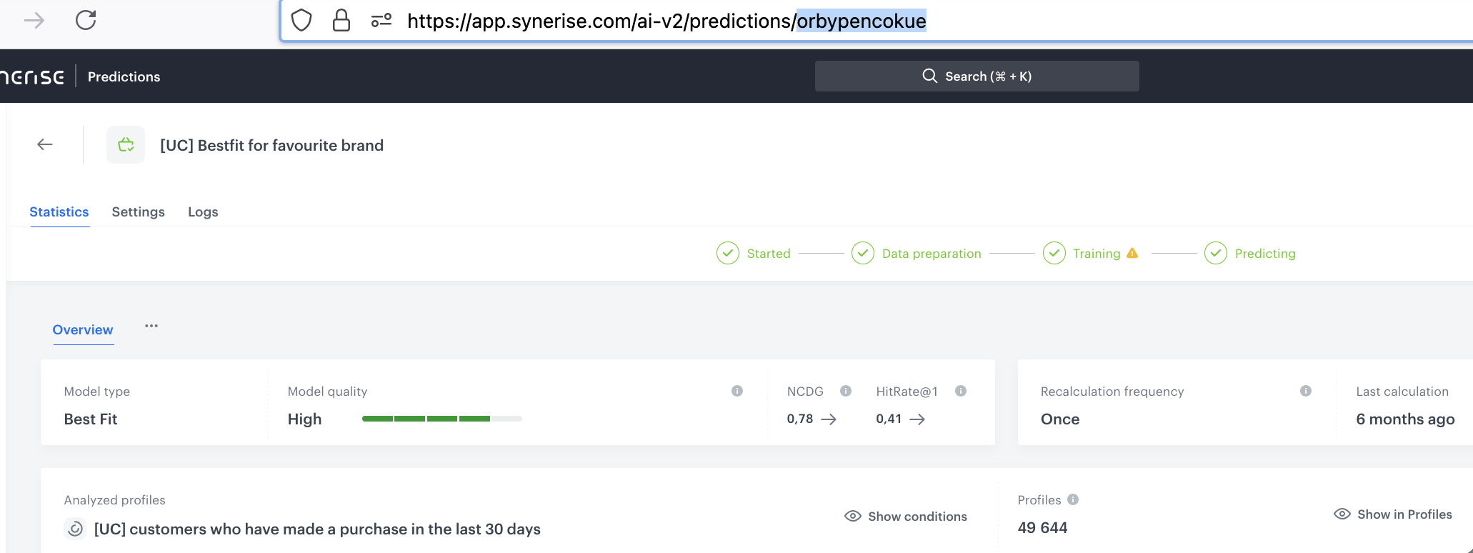The height and width of the screenshot is (553, 1473).
Task: Open the site permissions icon in address bar
Action: pyautogui.click(x=381, y=20)
